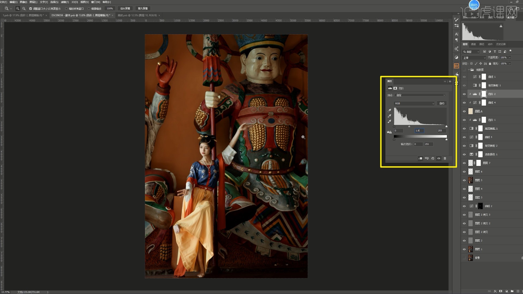Switch to the 通道 channels tab
Viewport: 523px width, 294px height.
[x=473, y=44]
